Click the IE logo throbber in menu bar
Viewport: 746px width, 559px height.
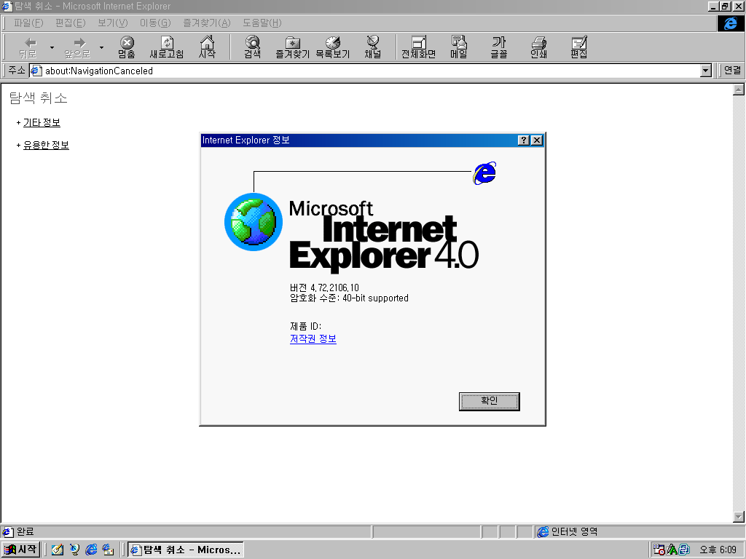pos(730,23)
